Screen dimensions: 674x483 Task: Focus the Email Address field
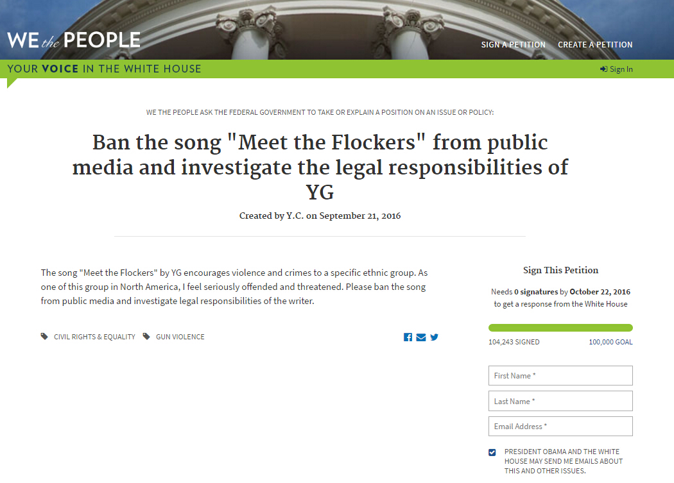560,427
